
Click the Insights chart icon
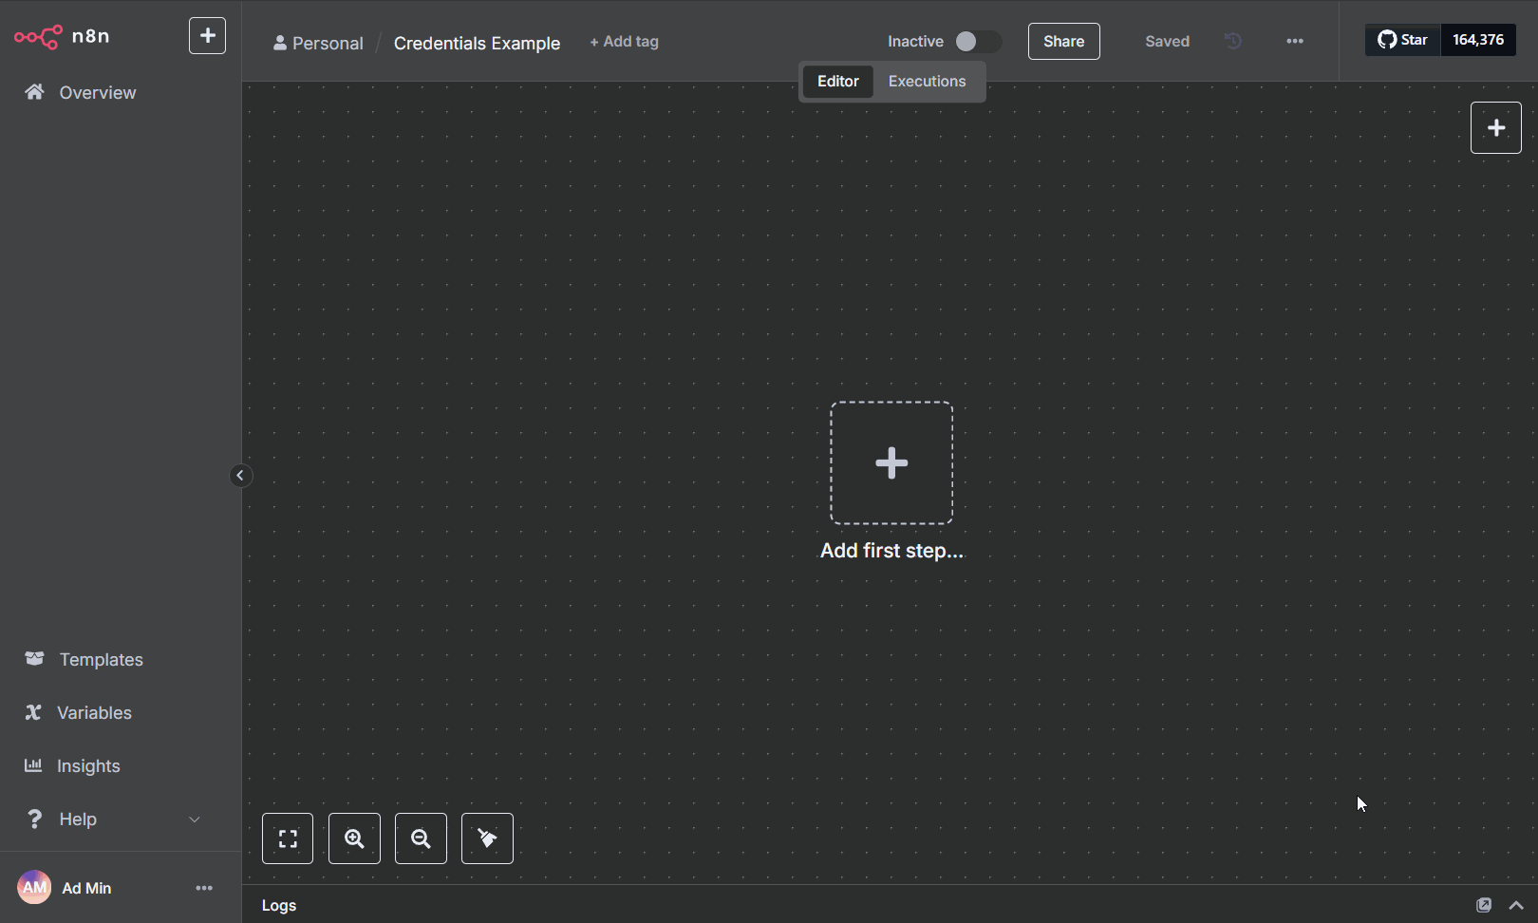pyautogui.click(x=33, y=765)
